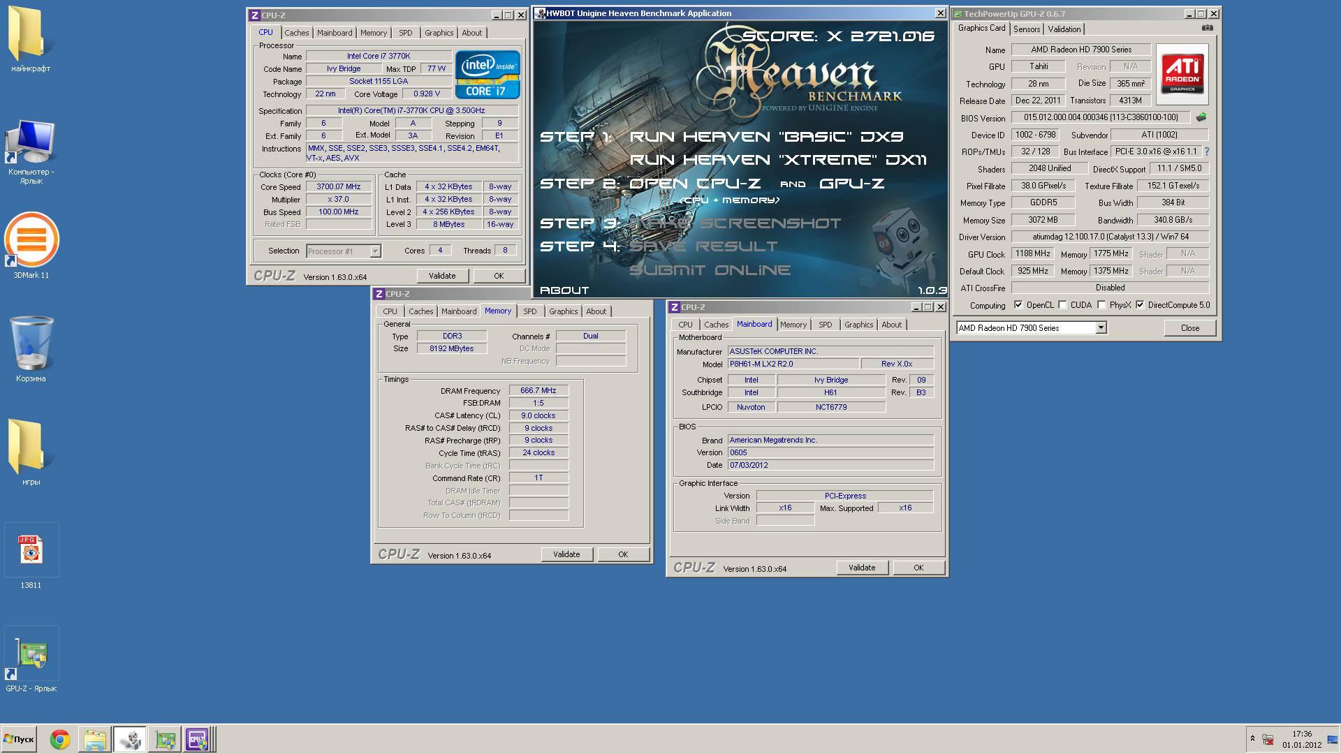Click the CPU-Z title bar icon of the Mainboard window

click(x=674, y=307)
